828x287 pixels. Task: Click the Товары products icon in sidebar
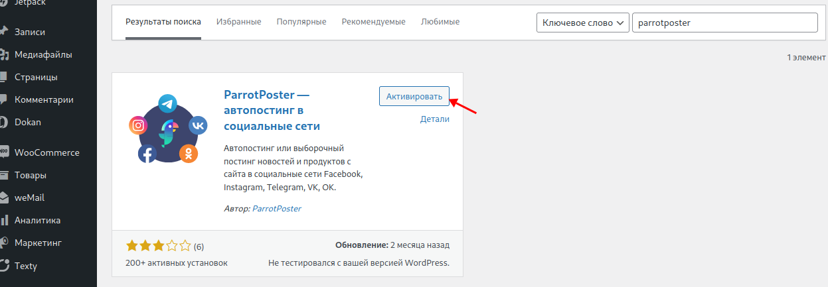pos(3,176)
